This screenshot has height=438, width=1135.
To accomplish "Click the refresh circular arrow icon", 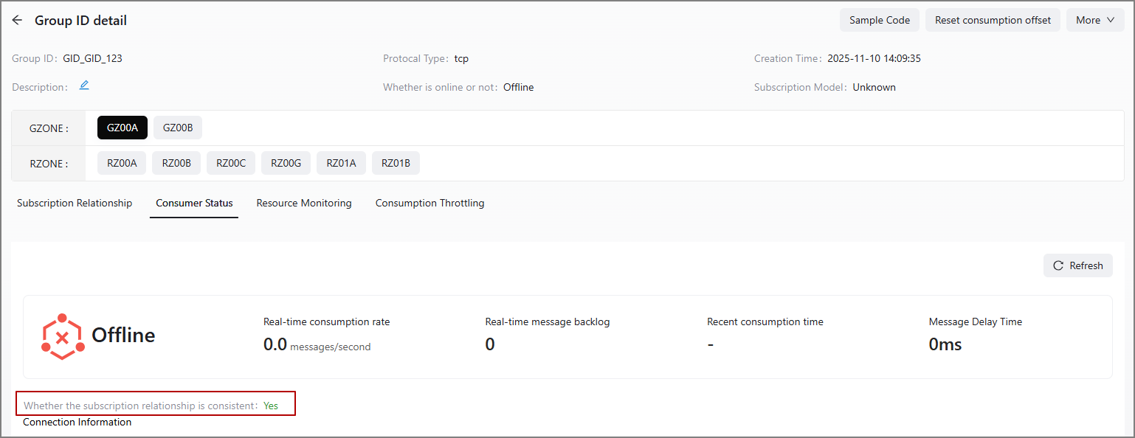I will coord(1058,265).
